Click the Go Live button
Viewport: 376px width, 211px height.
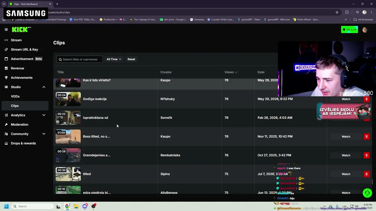pos(350,30)
